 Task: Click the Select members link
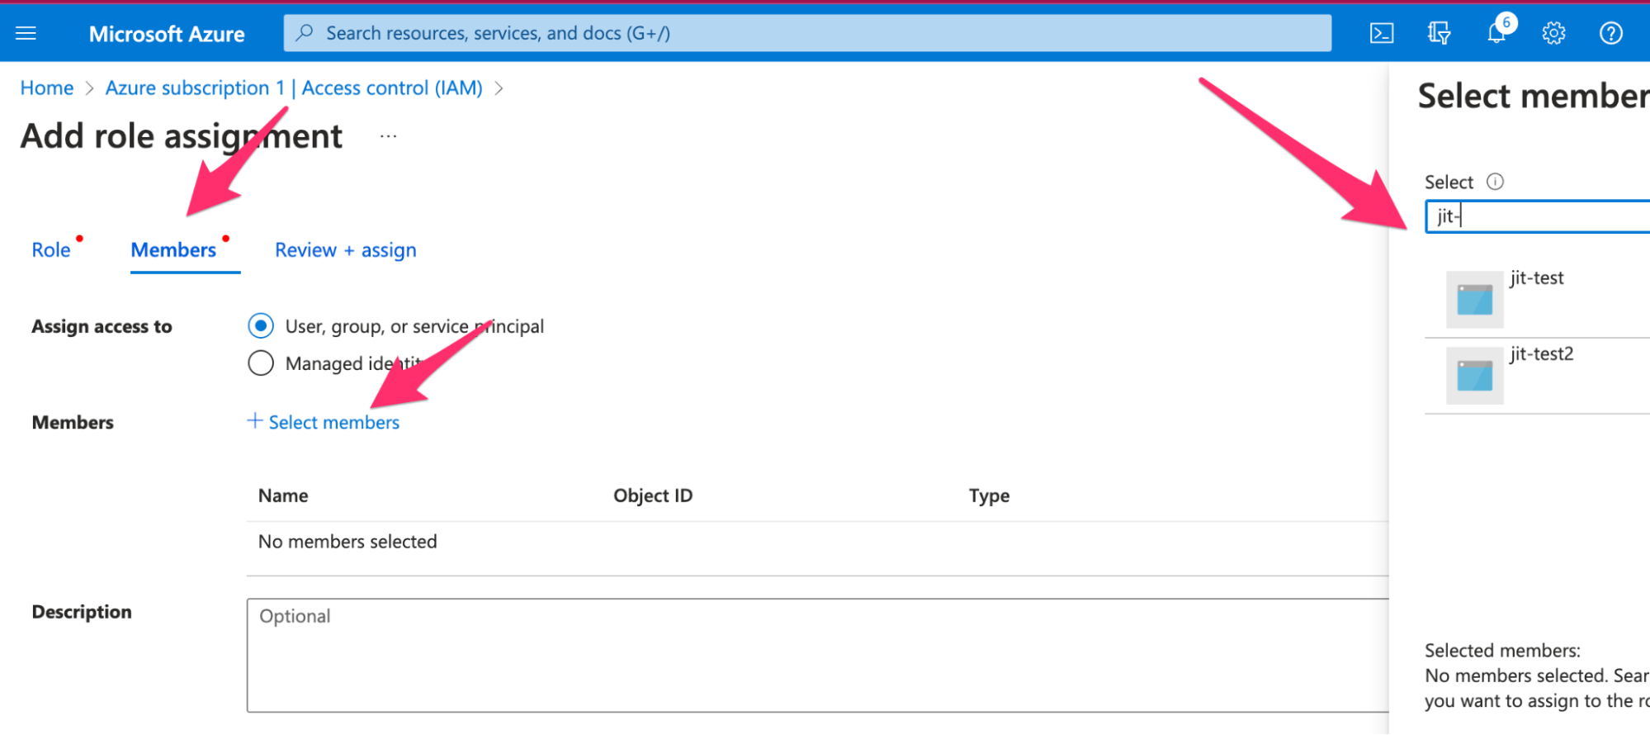pyautogui.click(x=334, y=422)
